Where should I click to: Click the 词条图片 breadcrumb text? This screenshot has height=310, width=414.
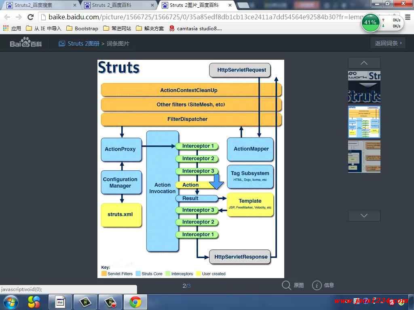coord(118,44)
